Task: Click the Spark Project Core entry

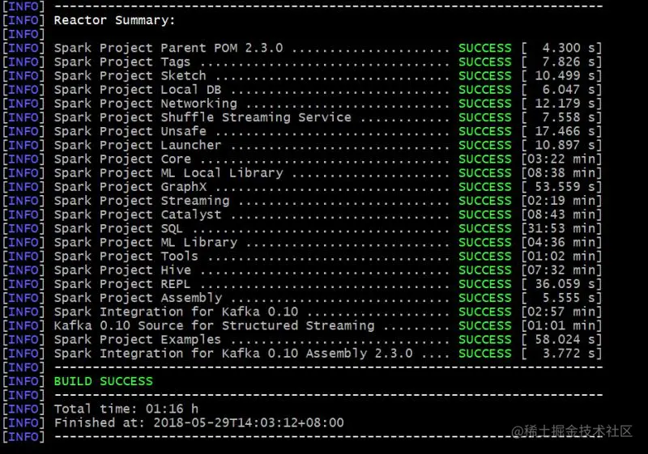Action: 122,159
